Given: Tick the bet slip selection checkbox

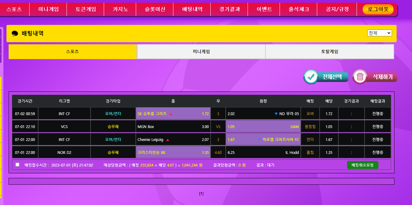Looking at the screenshot, I should [18, 165].
